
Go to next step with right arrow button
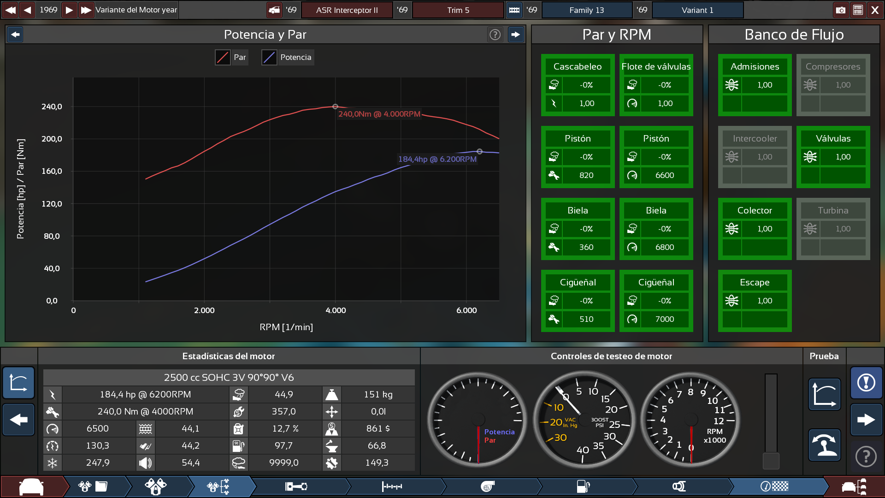coord(866,420)
